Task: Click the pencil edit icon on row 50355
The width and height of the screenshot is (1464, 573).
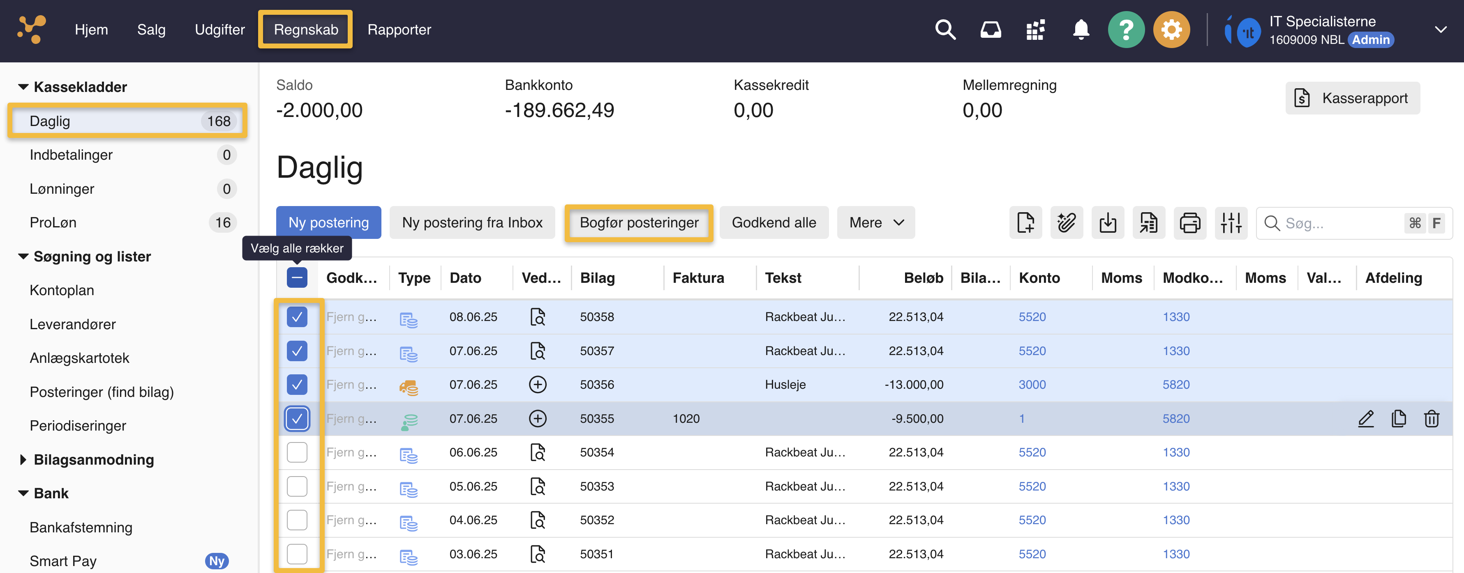Action: pyautogui.click(x=1366, y=419)
